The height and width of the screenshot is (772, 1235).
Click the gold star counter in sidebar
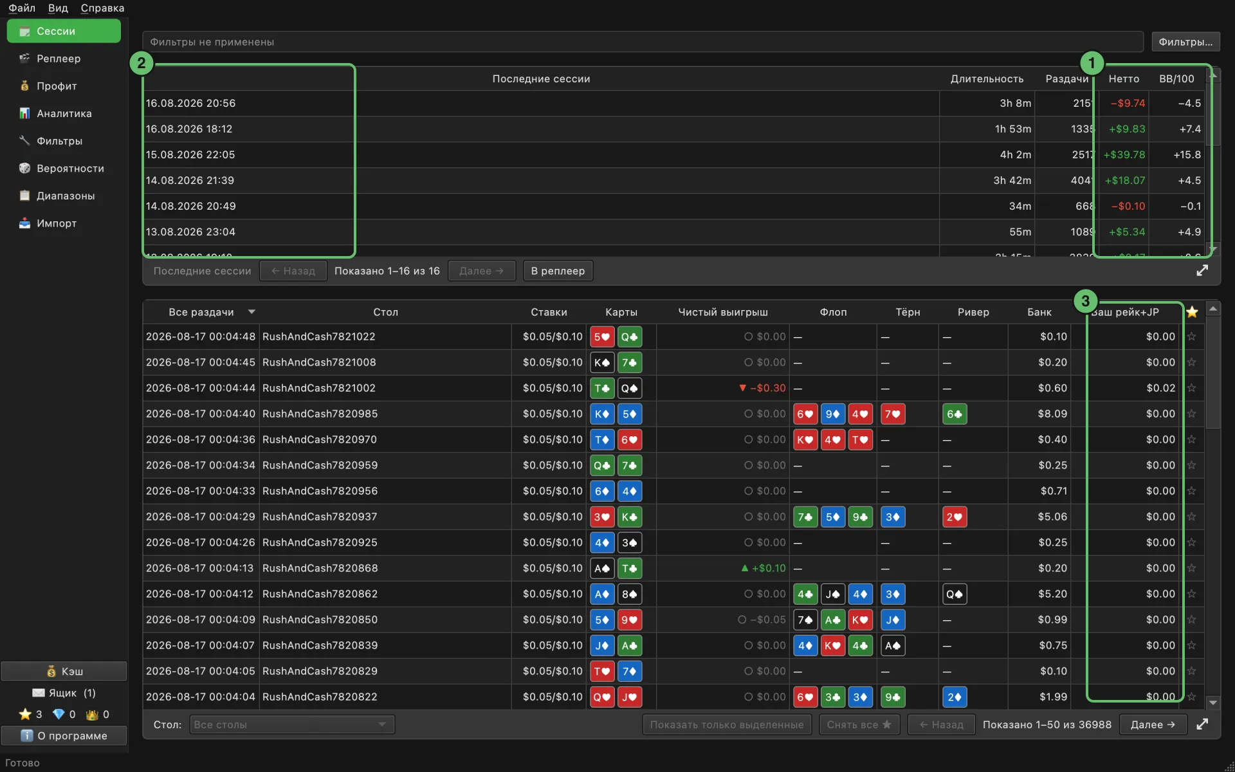tap(30, 714)
